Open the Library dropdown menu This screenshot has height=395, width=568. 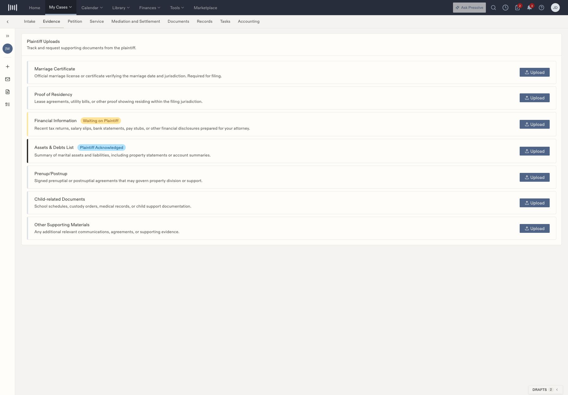121,8
